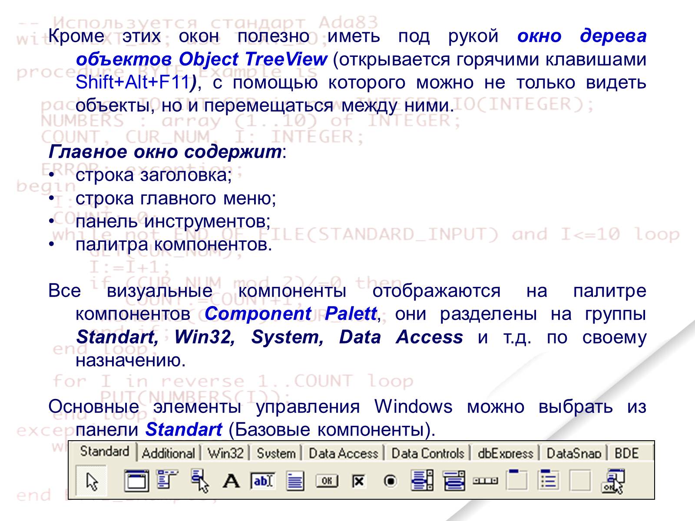Pick the ComboBox component icon
The height and width of the screenshot is (521, 695).
tap(454, 481)
